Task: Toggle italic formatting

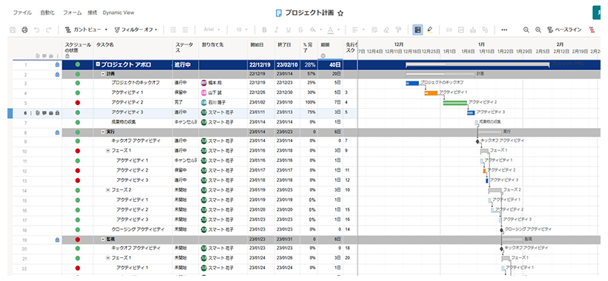Action: pyautogui.click(x=277, y=30)
